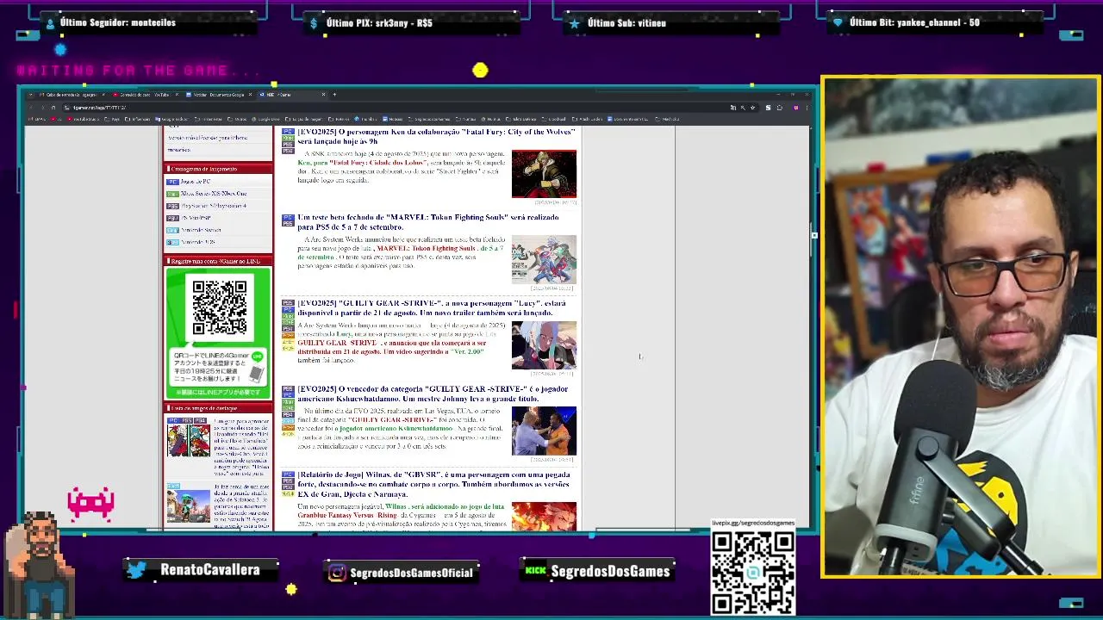
Task: Click the browser reload button
Action: [x=53, y=108]
